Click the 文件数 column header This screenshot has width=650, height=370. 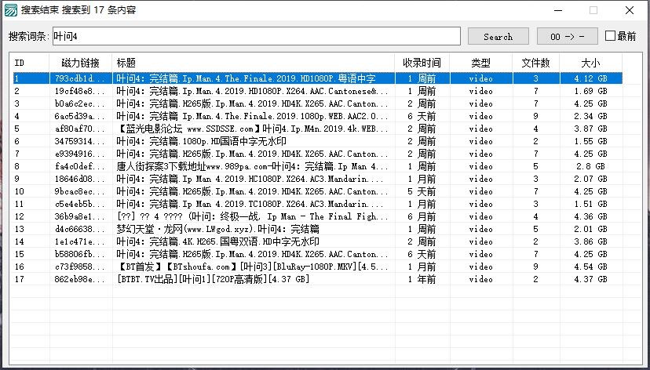pyautogui.click(x=535, y=63)
